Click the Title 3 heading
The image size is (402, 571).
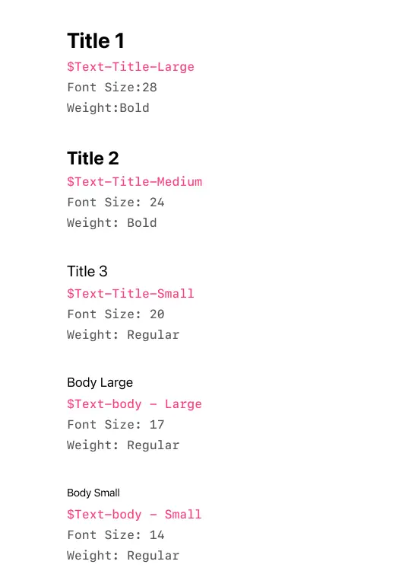tap(87, 271)
